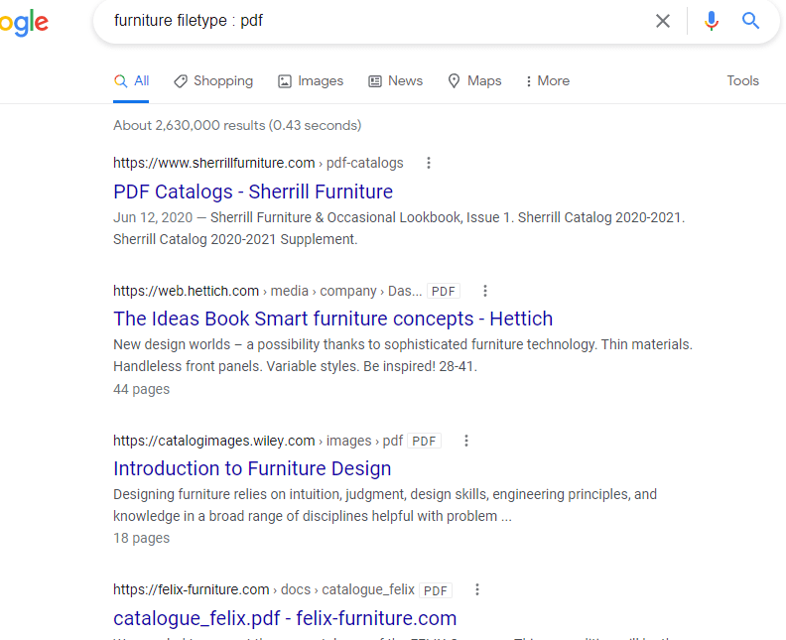Open the Google logo home link
786x640 pixels.
[x=24, y=23]
